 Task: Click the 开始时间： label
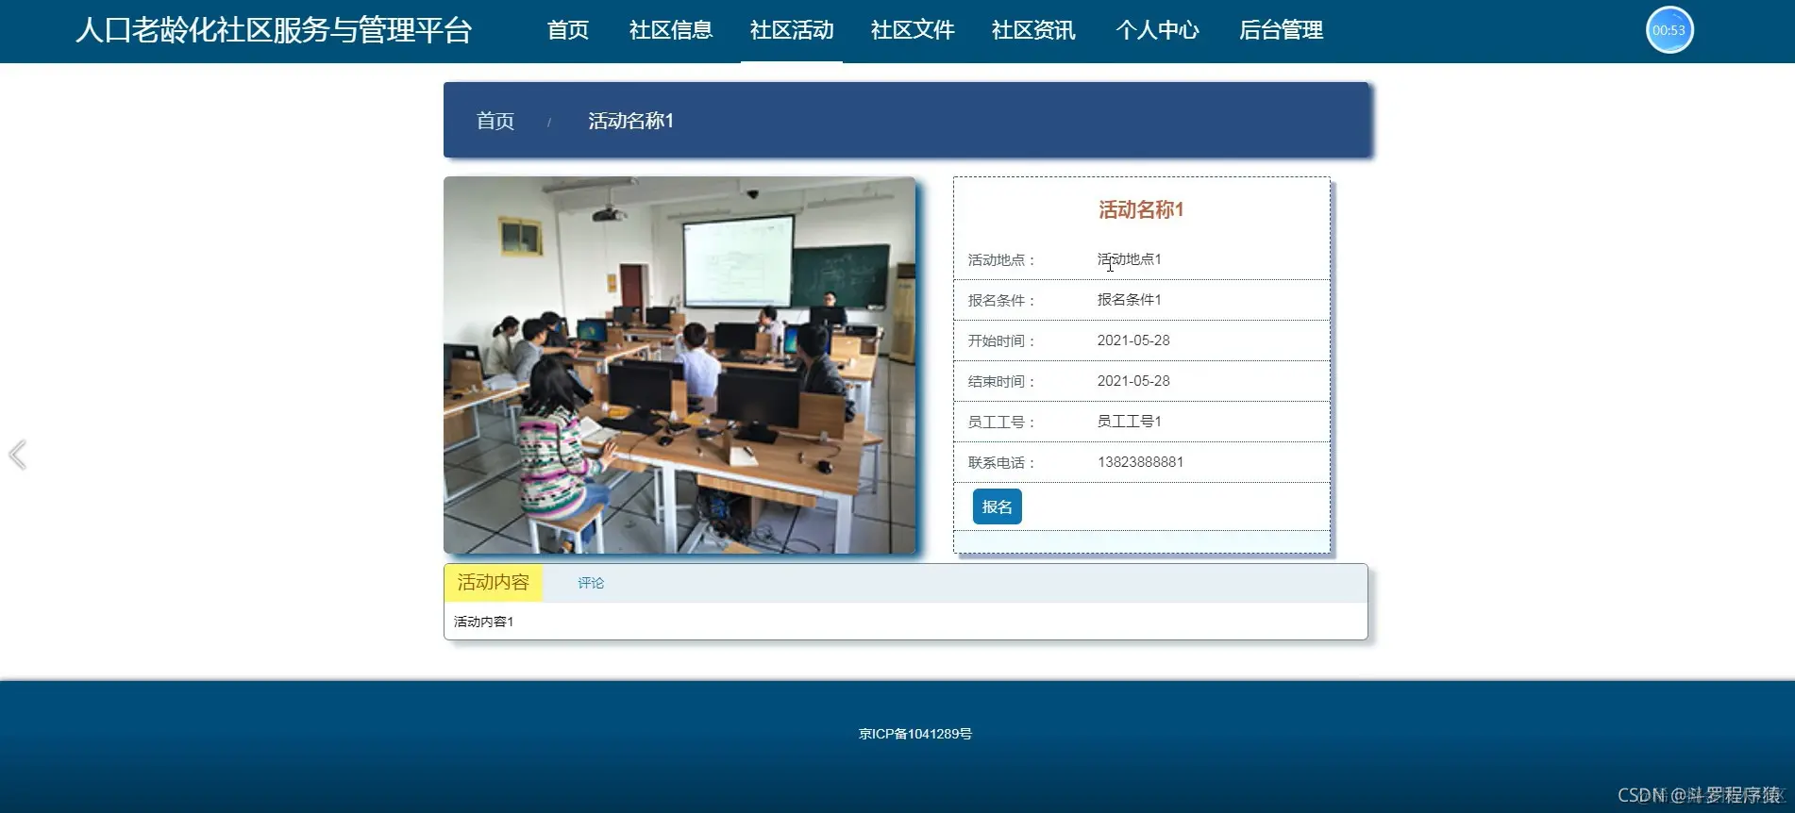1001,341
